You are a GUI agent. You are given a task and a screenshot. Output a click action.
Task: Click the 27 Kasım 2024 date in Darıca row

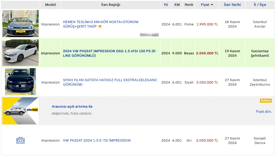coord(232,141)
